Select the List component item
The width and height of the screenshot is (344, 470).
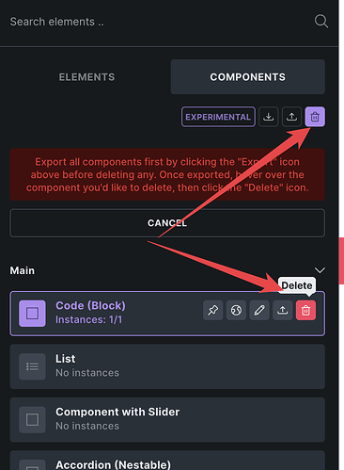click(x=167, y=366)
